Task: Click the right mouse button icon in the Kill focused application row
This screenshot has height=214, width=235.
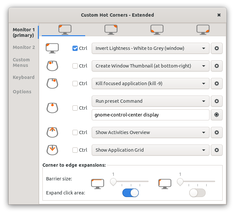Action: tap(52, 84)
